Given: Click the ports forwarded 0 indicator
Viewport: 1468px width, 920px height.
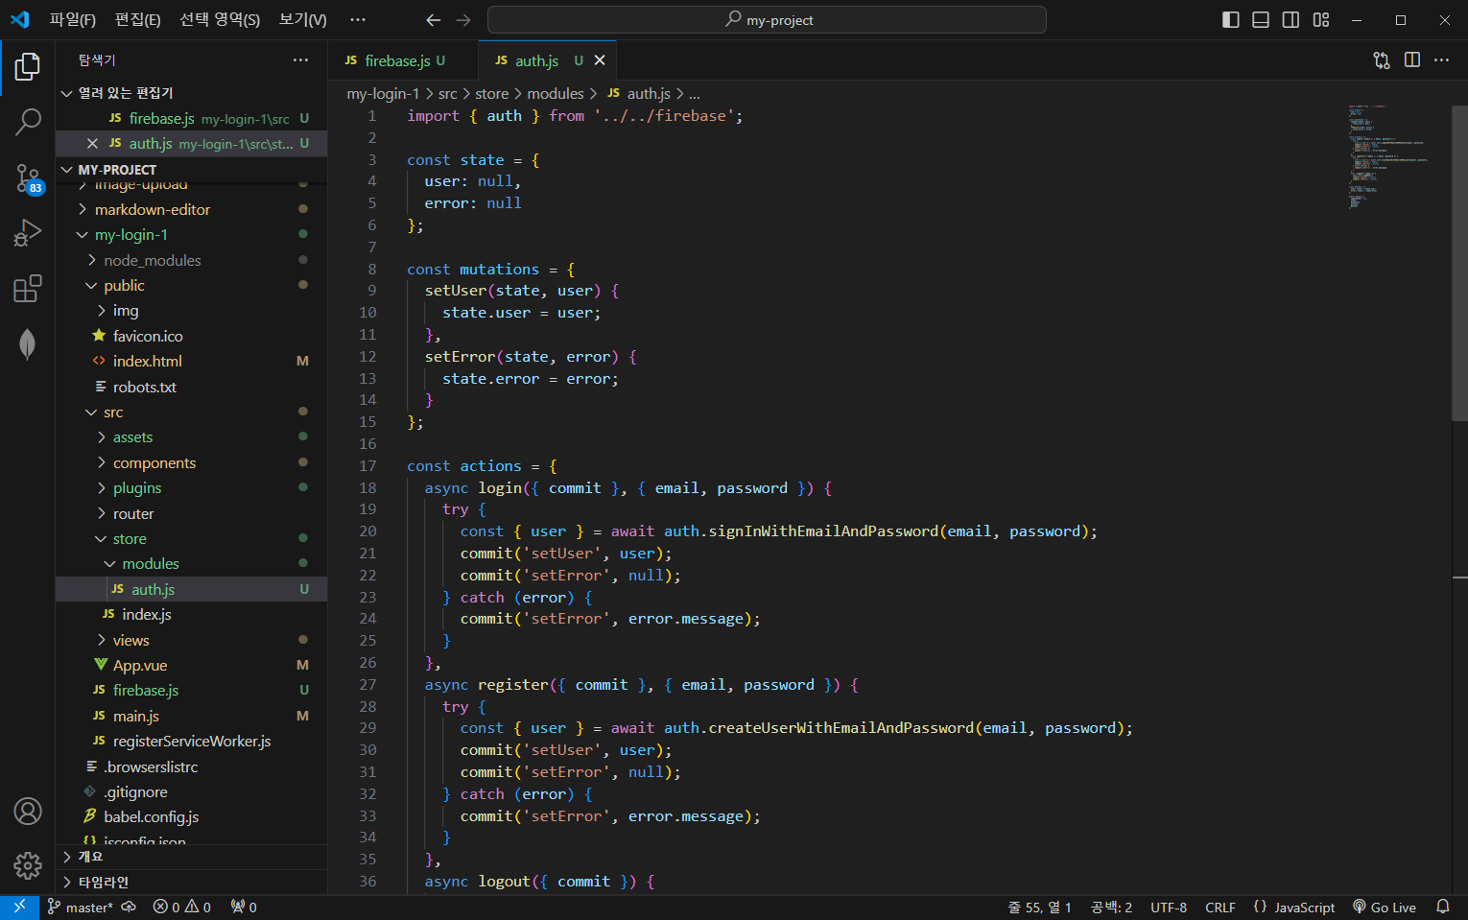Looking at the screenshot, I should [244, 908].
